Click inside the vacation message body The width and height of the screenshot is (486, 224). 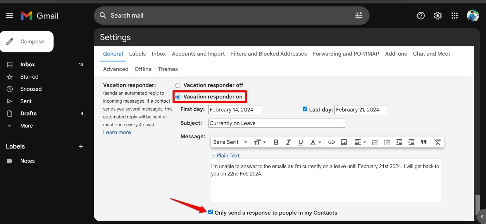pyautogui.click(x=326, y=180)
